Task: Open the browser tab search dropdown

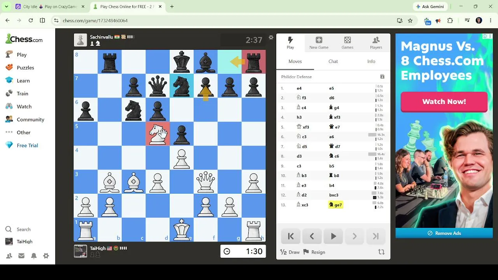Action: 7,7
